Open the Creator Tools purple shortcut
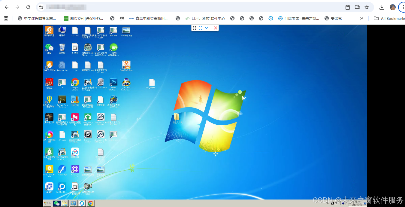This screenshot has height=207, width=405. tap(75, 172)
